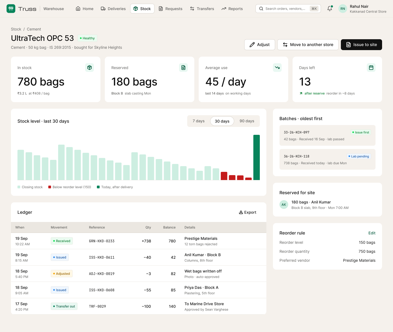Click the Days left calendar icon

(371, 68)
